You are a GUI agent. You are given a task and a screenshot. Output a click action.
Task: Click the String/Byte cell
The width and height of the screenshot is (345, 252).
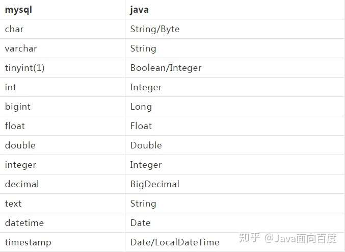tap(155, 29)
